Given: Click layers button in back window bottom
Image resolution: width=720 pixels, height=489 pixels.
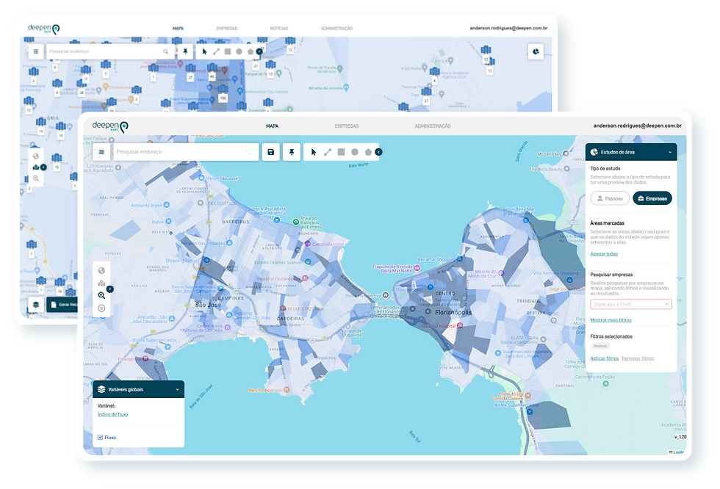Looking at the screenshot, I should 36,305.
